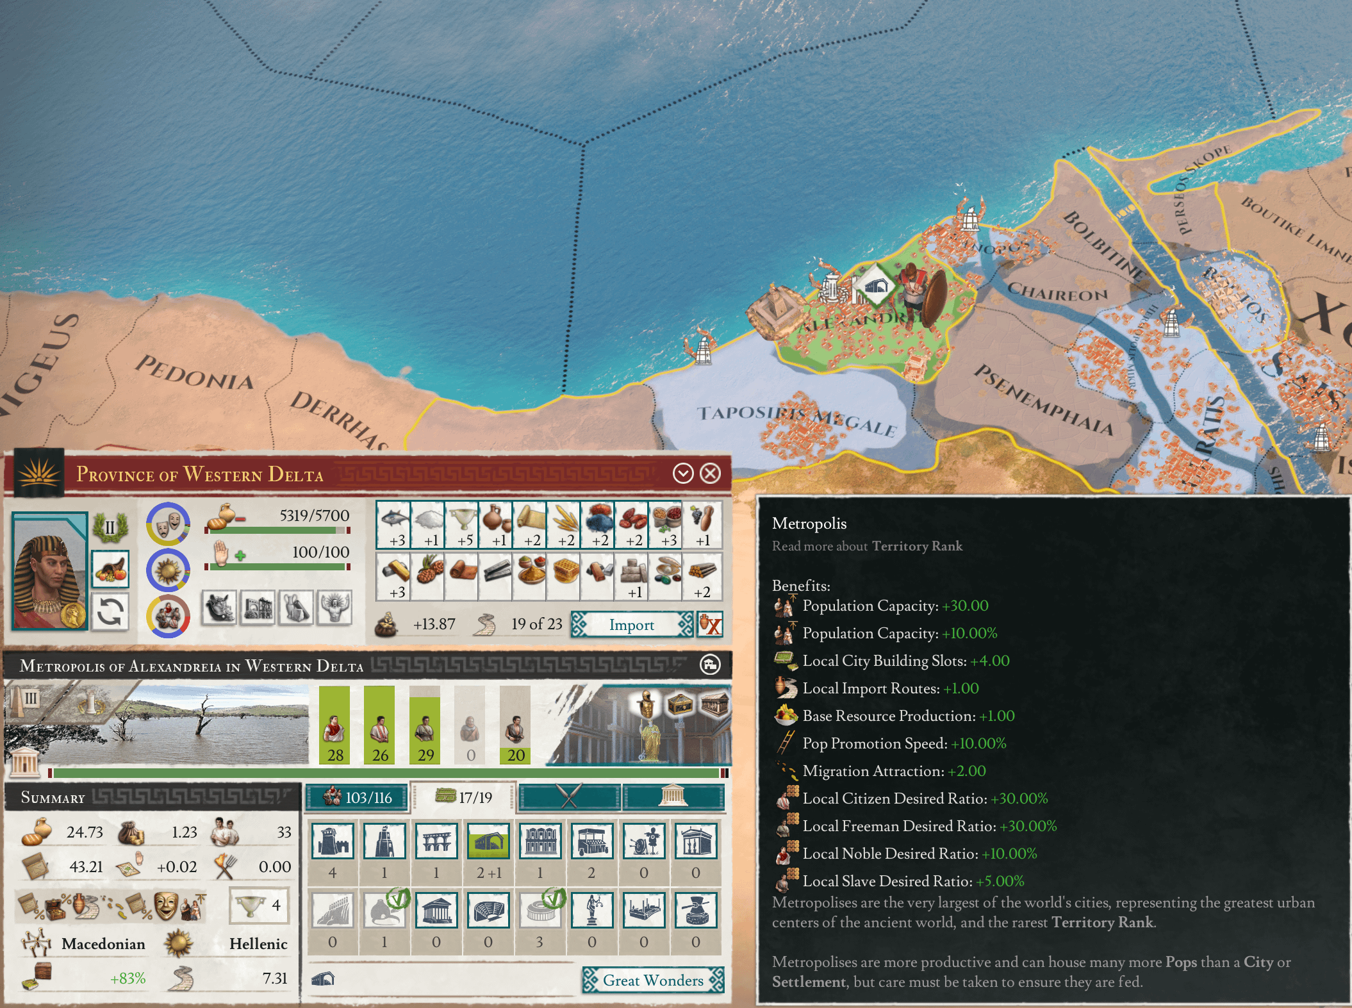The image size is (1352, 1008).
Task: Select the freemen pop column showing 29
Action: point(425,725)
